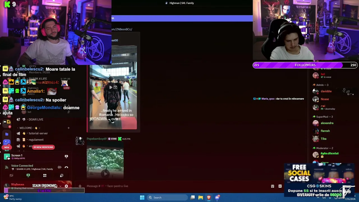
Task: Open the weather widget showing Partly sunny
Action: tap(13, 198)
